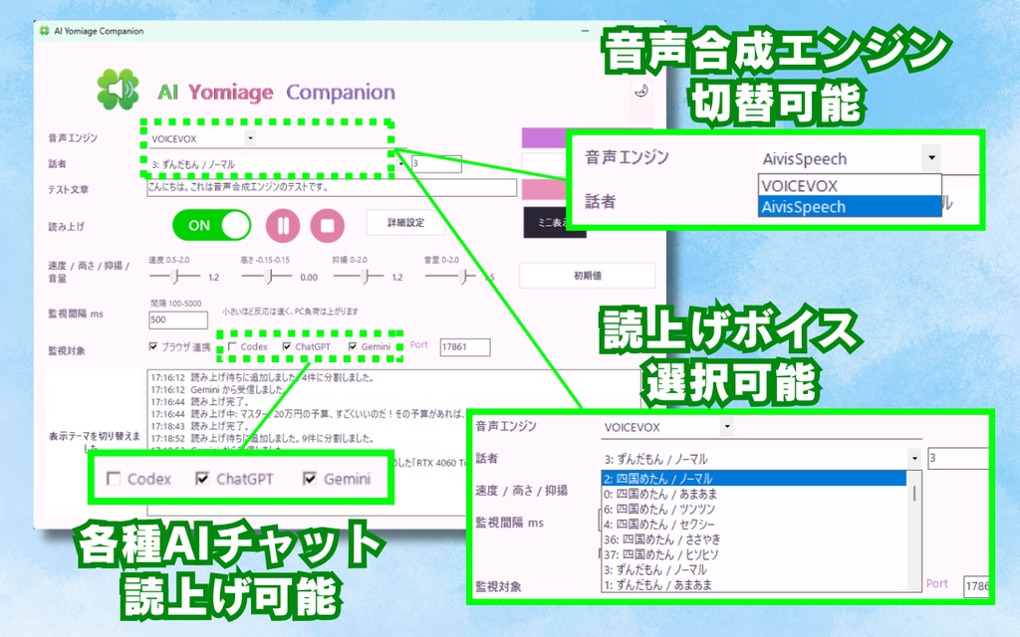Screen dimensions: 1020x637
Task: Open VOICEVOX engine dropdown in bottom-right inset
Action: point(726,427)
